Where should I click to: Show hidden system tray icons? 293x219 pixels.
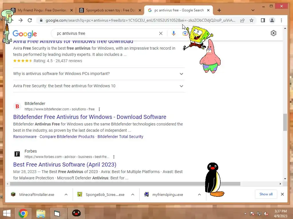pos(245,214)
